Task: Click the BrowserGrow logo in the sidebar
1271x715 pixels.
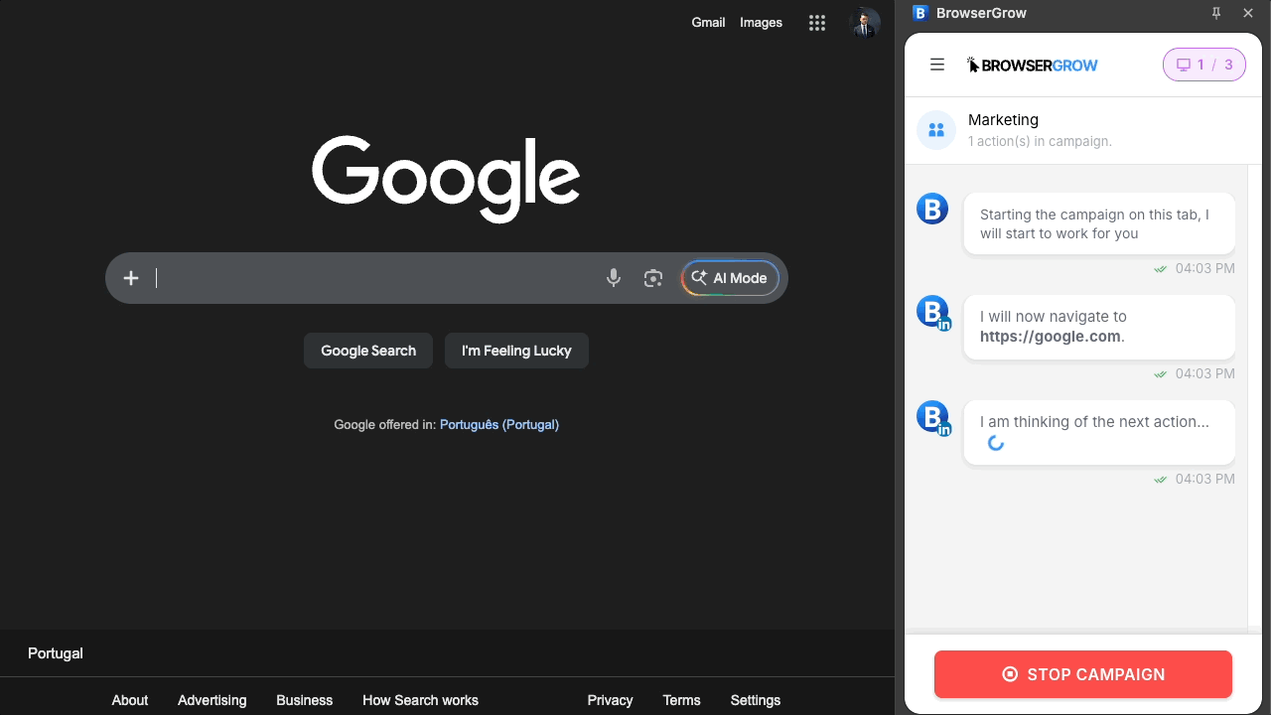Action: click(1032, 65)
